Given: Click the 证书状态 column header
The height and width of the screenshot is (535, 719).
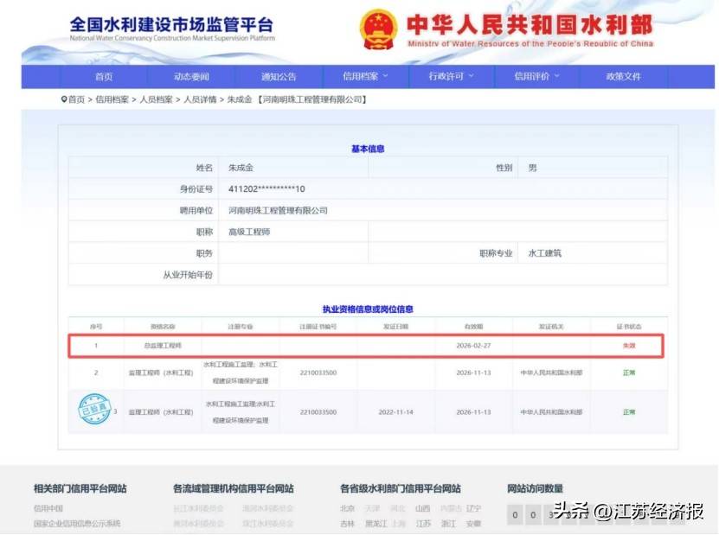Looking at the screenshot, I should click(629, 327).
